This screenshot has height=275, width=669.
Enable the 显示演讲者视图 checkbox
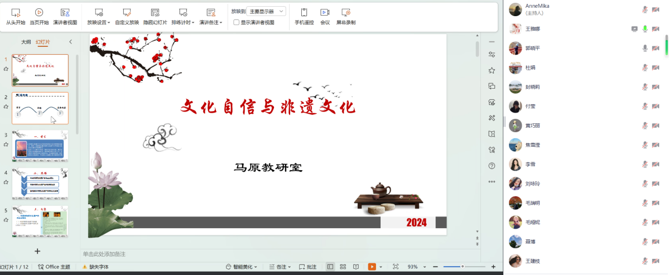[x=237, y=22]
